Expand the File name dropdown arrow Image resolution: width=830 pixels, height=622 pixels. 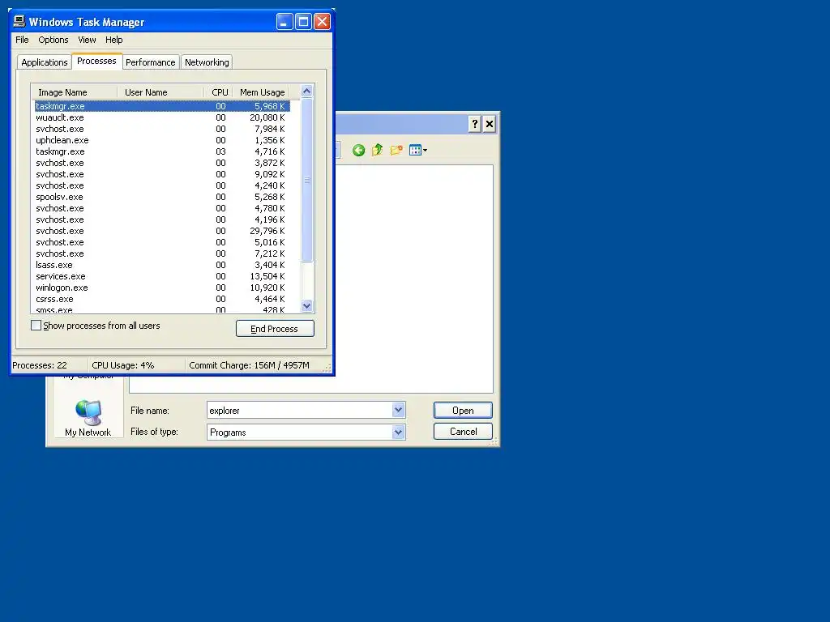click(x=399, y=410)
